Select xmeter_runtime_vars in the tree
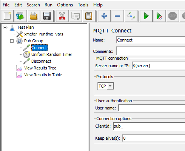 44,34
